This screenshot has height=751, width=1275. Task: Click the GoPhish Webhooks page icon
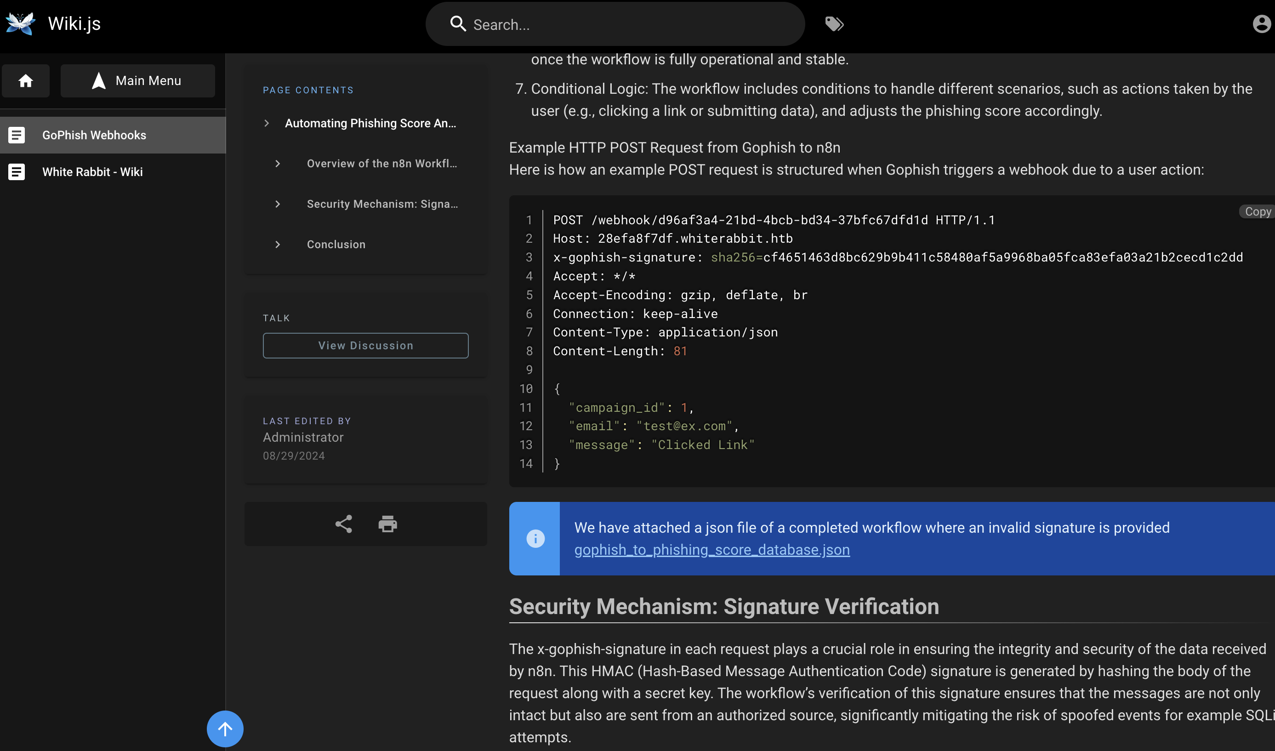(17, 135)
